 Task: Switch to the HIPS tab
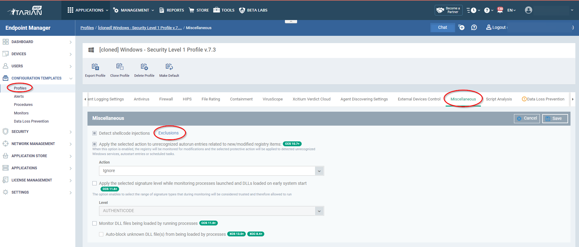pos(187,99)
